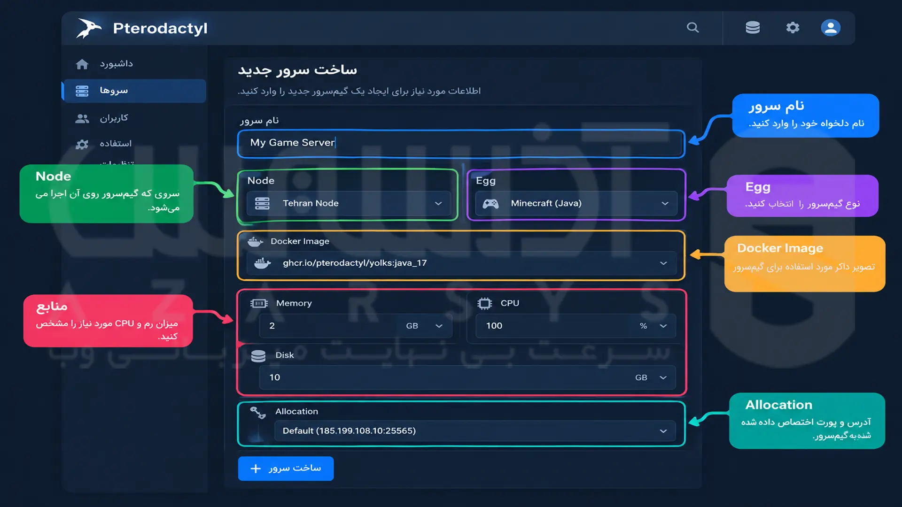Screen dimensions: 902x507
Task: Expand the Minecraft (Java) Egg dropdown
Action: tap(576, 203)
